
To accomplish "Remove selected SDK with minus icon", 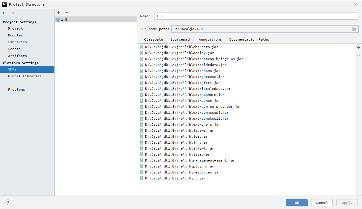I will [x=66, y=12].
